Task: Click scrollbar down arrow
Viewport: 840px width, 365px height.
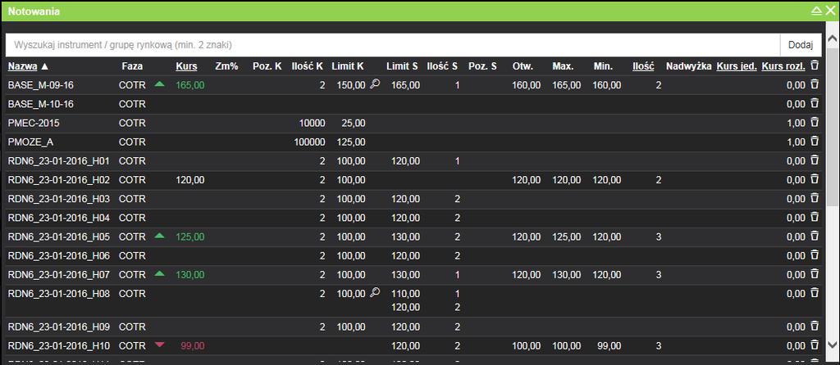Action: click(x=833, y=345)
